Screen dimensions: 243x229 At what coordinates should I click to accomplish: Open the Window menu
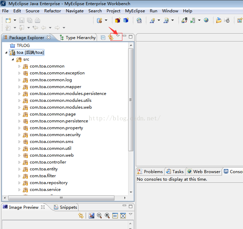tap(170, 11)
